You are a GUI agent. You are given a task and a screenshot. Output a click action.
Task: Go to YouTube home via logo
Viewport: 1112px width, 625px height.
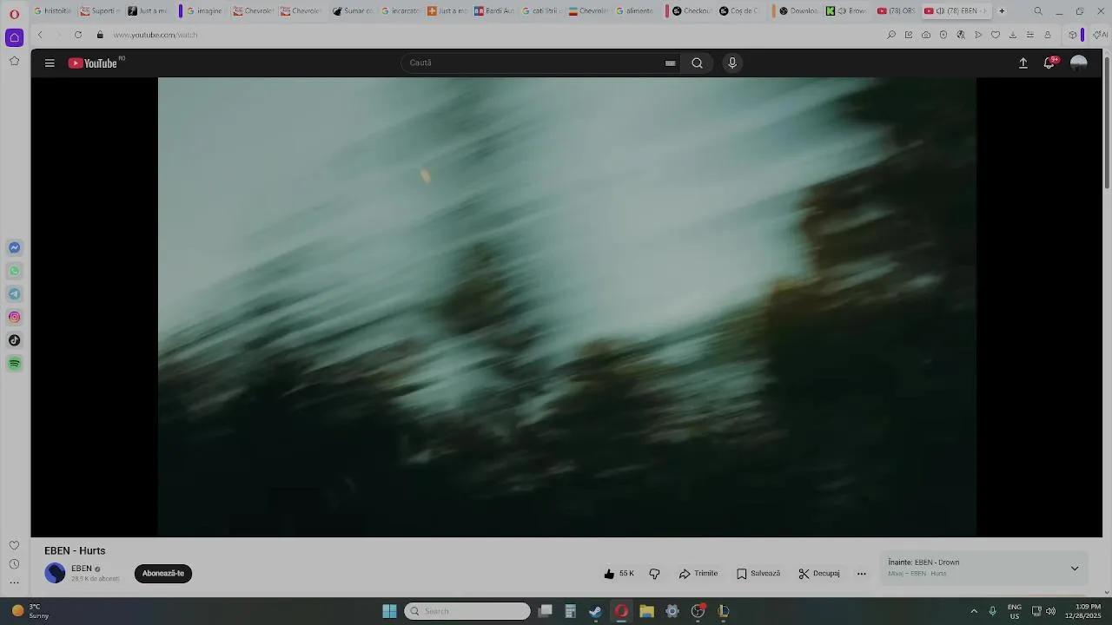(x=93, y=62)
